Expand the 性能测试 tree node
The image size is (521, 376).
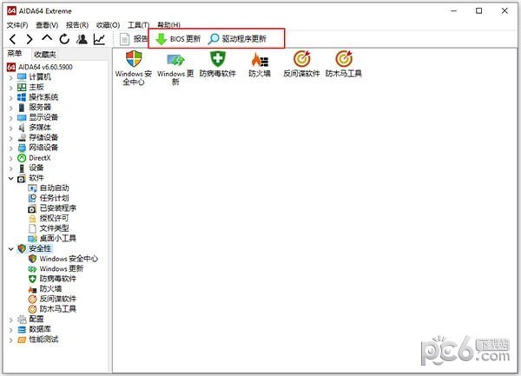pos(10,340)
